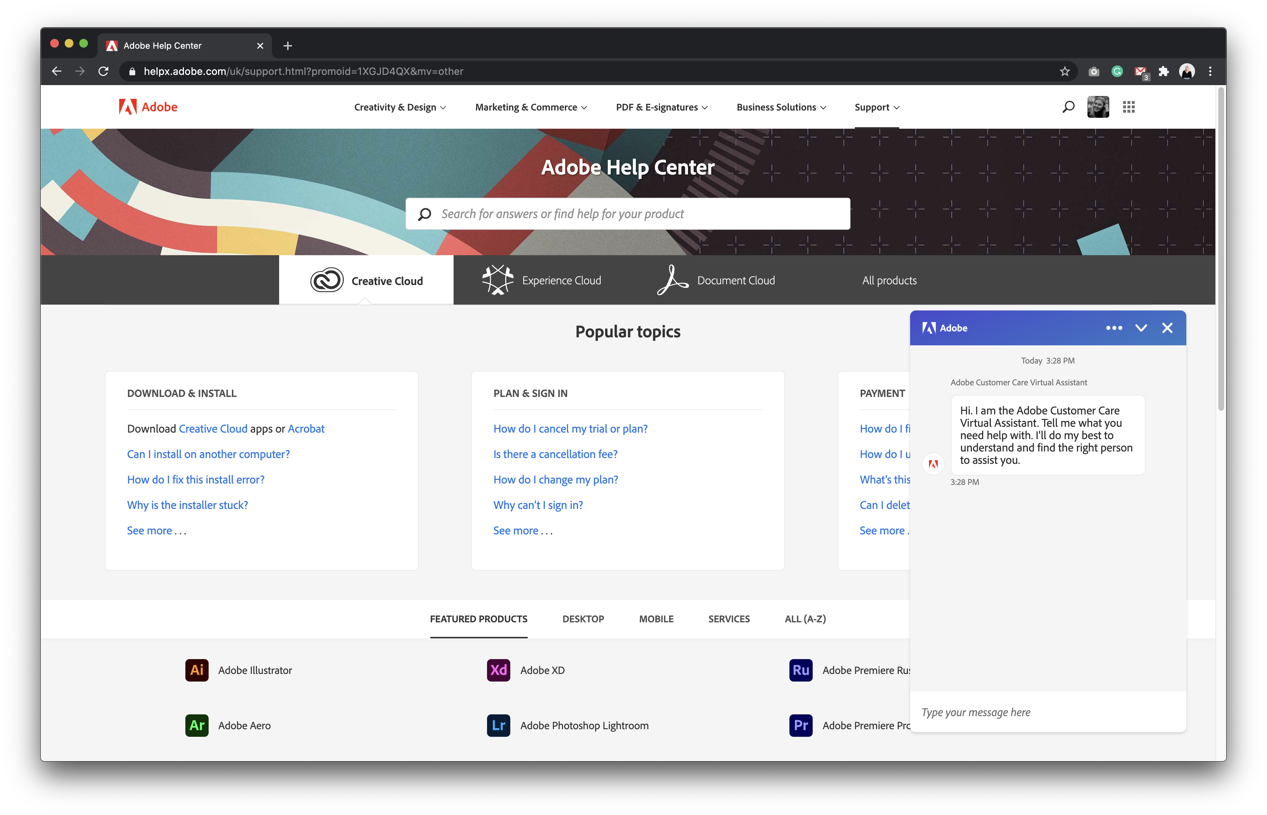Open the Adobe Premiere Rush Ru icon

point(800,670)
